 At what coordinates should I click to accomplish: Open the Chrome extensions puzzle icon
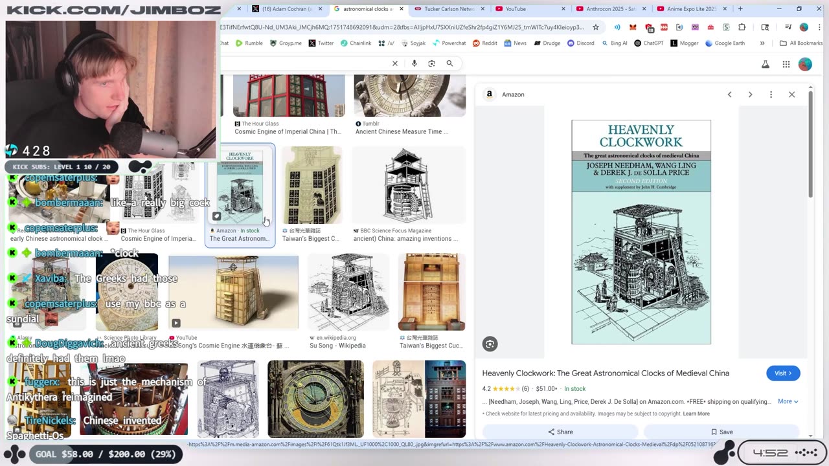pyautogui.click(x=742, y=27)
